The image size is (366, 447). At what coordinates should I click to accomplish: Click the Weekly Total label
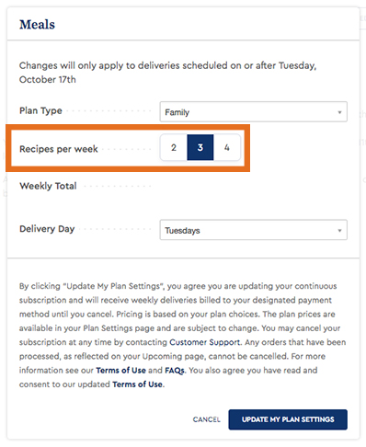48,186
